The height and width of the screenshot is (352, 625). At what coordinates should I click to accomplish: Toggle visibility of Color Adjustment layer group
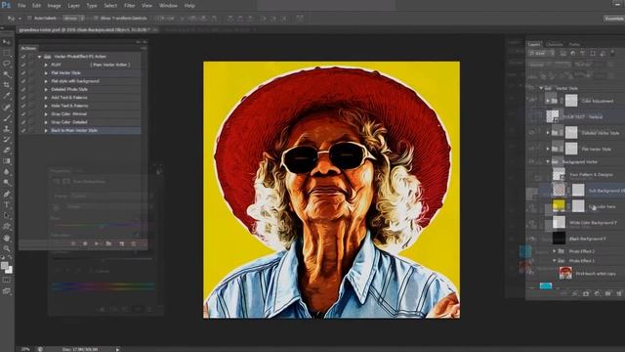532,101
